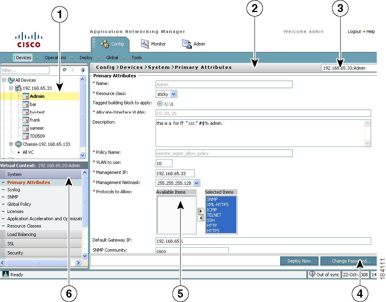Image resolution: width=386 pixels, height=302 pixels.
Task: Move item to Available Items with left arrow
Action: point(201,218)
